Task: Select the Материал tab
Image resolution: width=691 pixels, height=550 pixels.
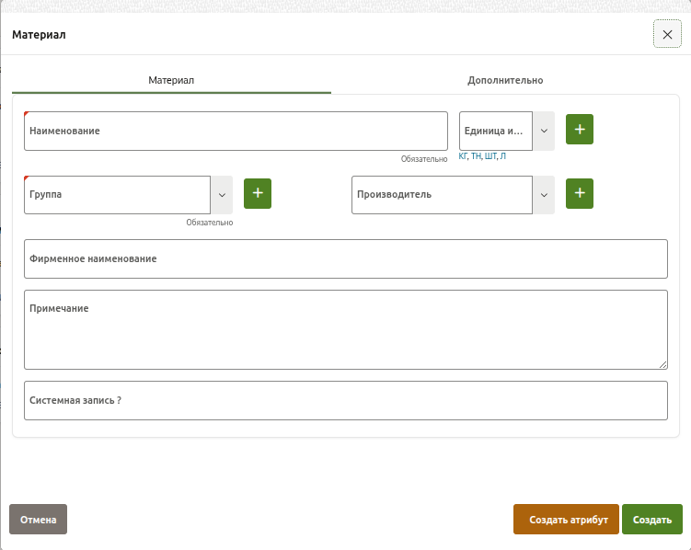Action: [x=171, y=80]
